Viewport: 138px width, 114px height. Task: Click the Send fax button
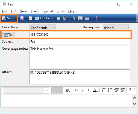9,18
